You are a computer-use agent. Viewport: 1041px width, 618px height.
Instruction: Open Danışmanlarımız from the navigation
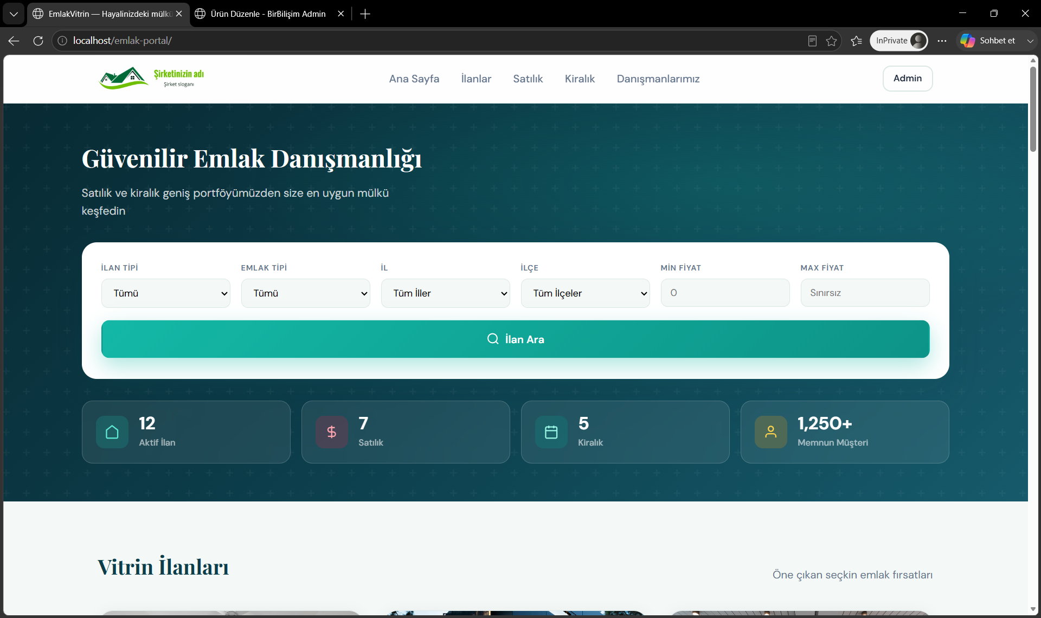658,79
